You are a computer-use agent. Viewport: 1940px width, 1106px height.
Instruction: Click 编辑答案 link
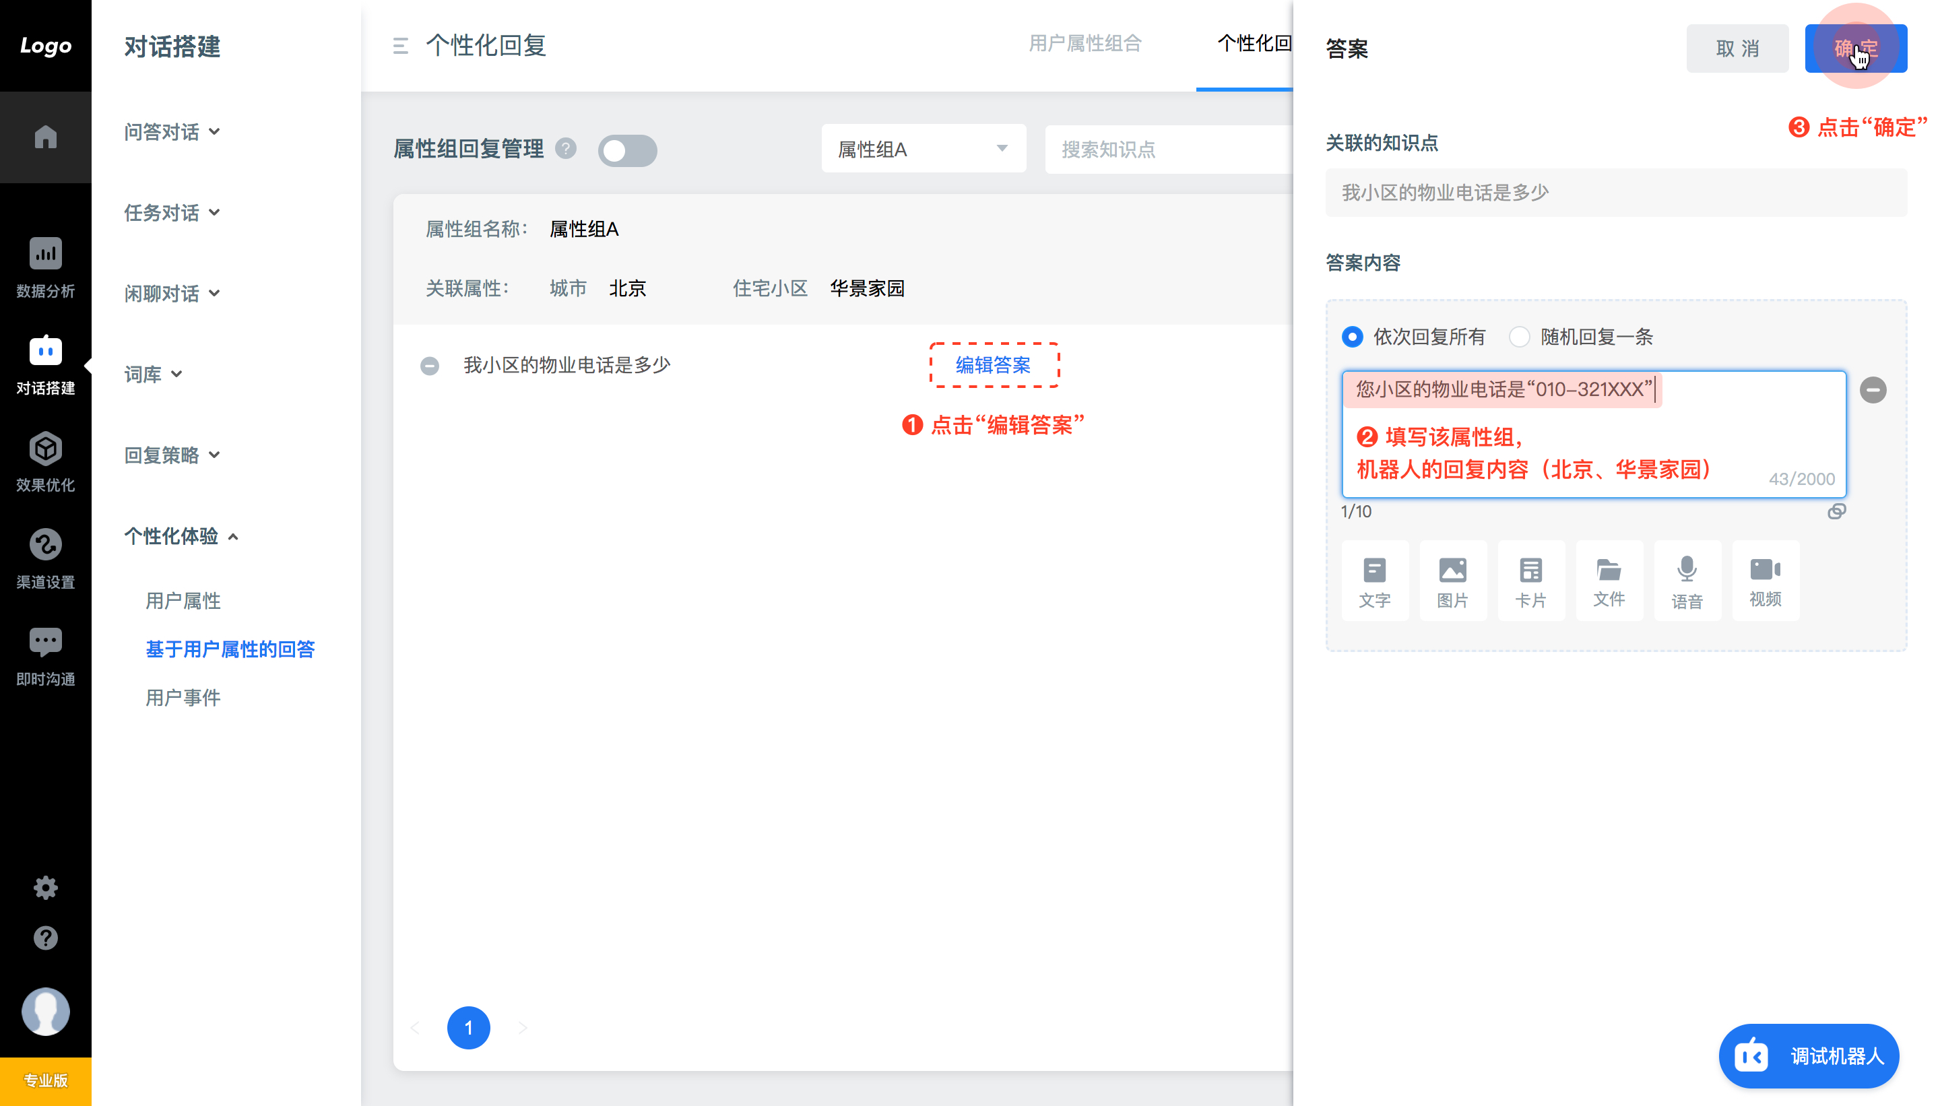[993, 365]
